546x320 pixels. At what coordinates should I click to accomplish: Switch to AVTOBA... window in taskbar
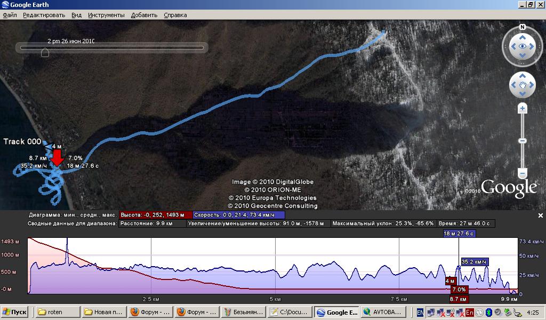click(384, 312)
